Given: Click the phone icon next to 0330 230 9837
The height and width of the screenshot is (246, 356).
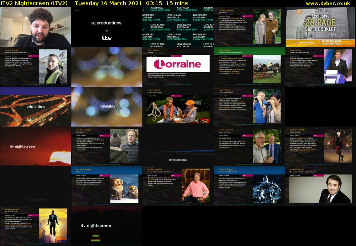Looking at the screenshot, I should coord(320,41).
